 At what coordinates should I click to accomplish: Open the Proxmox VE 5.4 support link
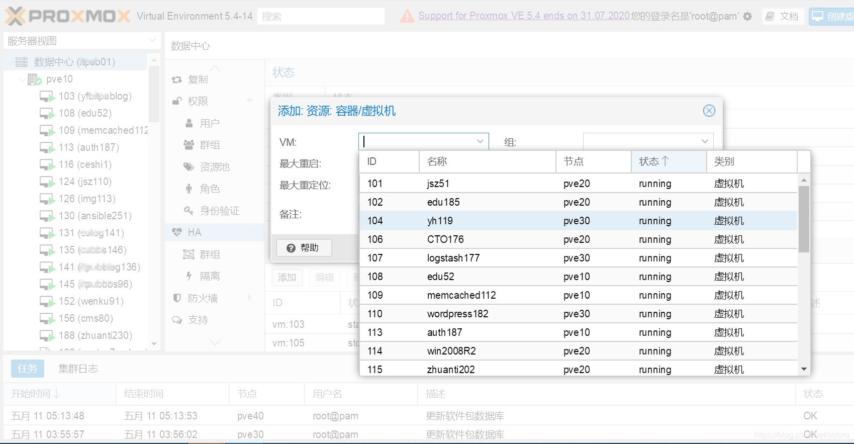tap(524, 16)
